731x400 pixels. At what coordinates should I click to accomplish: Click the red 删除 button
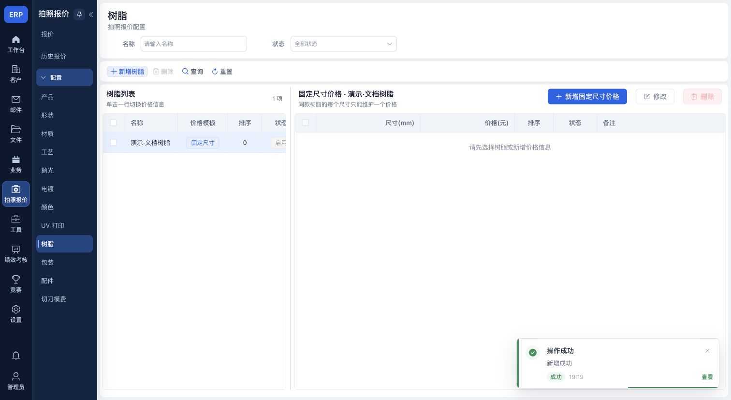702,97
